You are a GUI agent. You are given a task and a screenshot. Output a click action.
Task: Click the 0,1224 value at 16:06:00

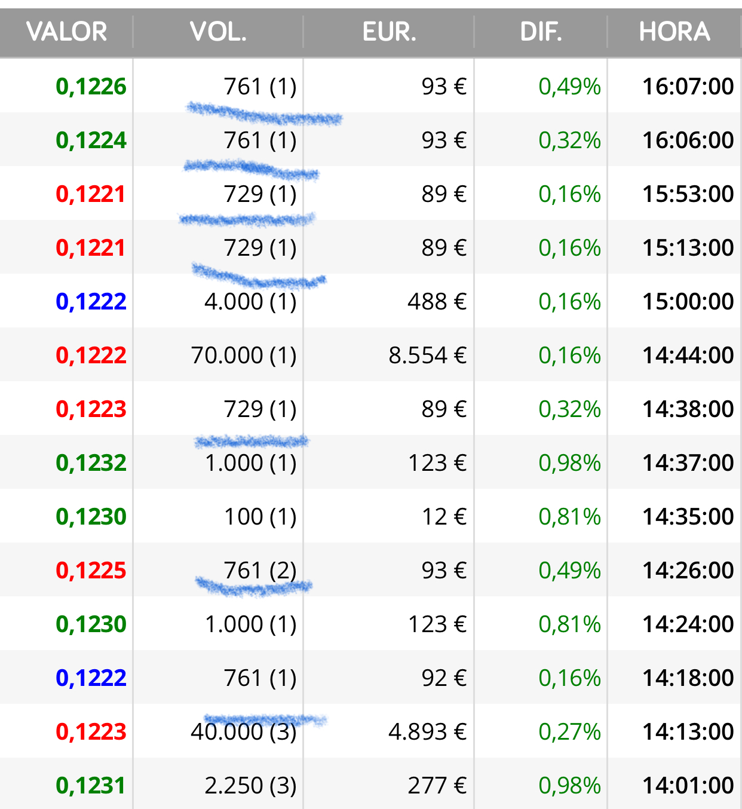[x=91, y=140]
